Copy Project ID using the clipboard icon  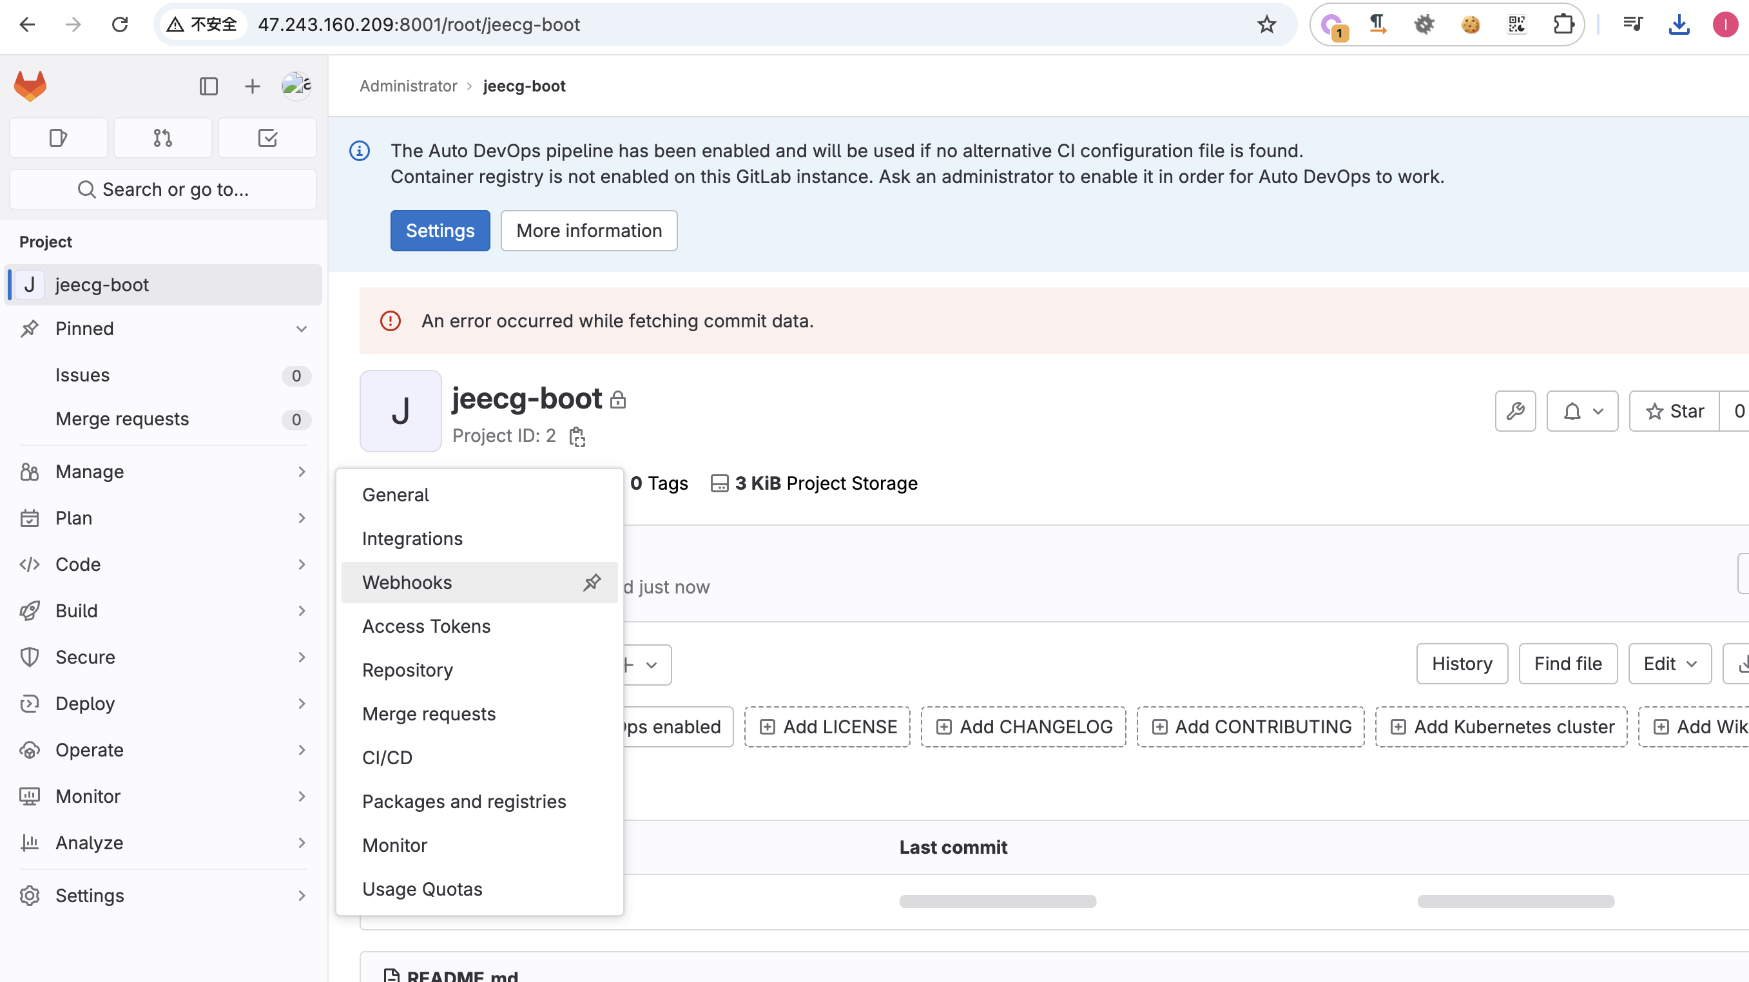tap(576, 436)
